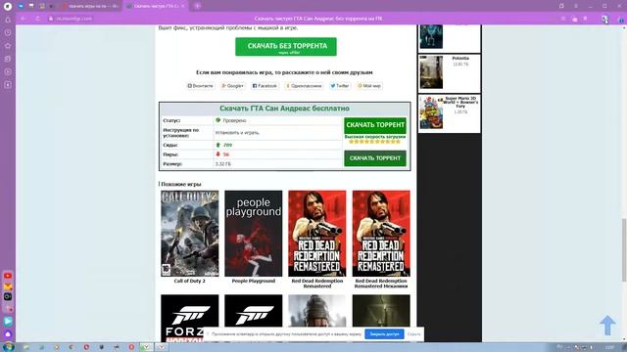The image size is (627, 352).
Task: Open the People Playground cover
Action: [x=253, y=234]
